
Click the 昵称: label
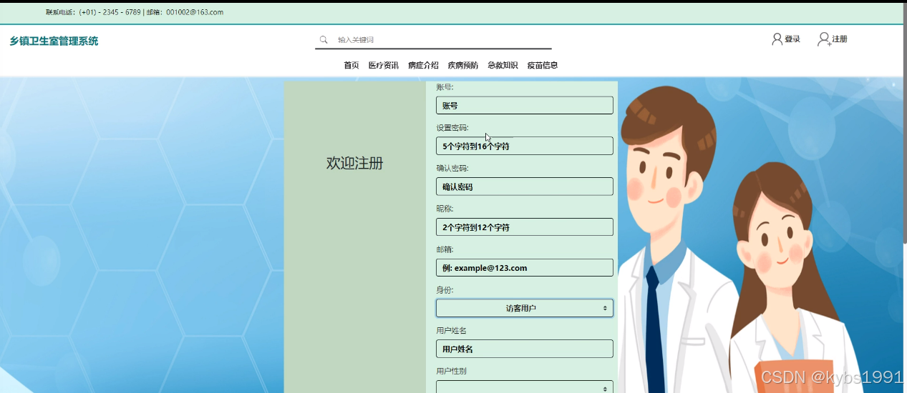[445, 209]
